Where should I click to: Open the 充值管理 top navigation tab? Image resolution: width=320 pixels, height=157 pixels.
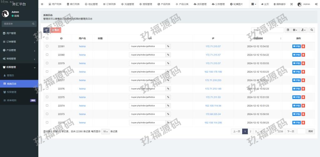(127, 4)
